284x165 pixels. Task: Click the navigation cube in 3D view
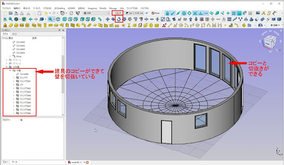click(x=270, y=42)
